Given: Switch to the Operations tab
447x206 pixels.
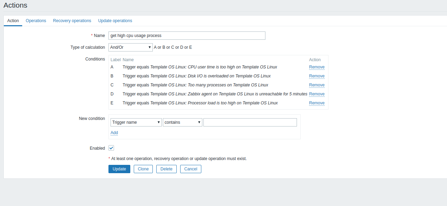Looking at the screenshot, I should (36, 21).
